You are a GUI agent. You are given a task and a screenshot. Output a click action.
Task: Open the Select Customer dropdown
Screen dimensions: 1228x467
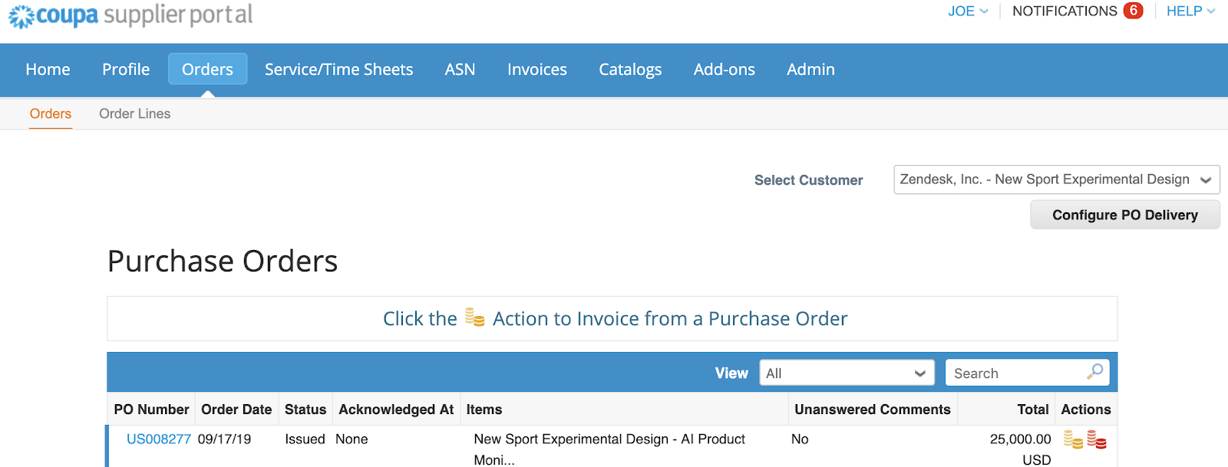pos(1056,180)
